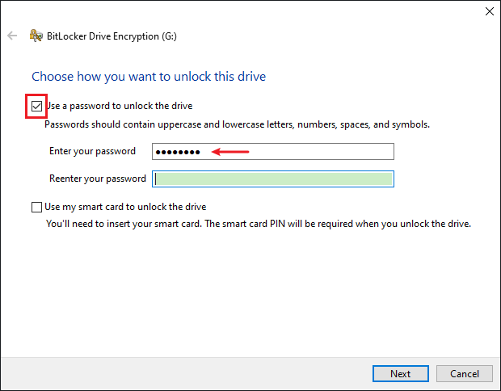This screenshot has width=501, height=391.
Task: Click the 'Enter your password' label
Action: 92,151
